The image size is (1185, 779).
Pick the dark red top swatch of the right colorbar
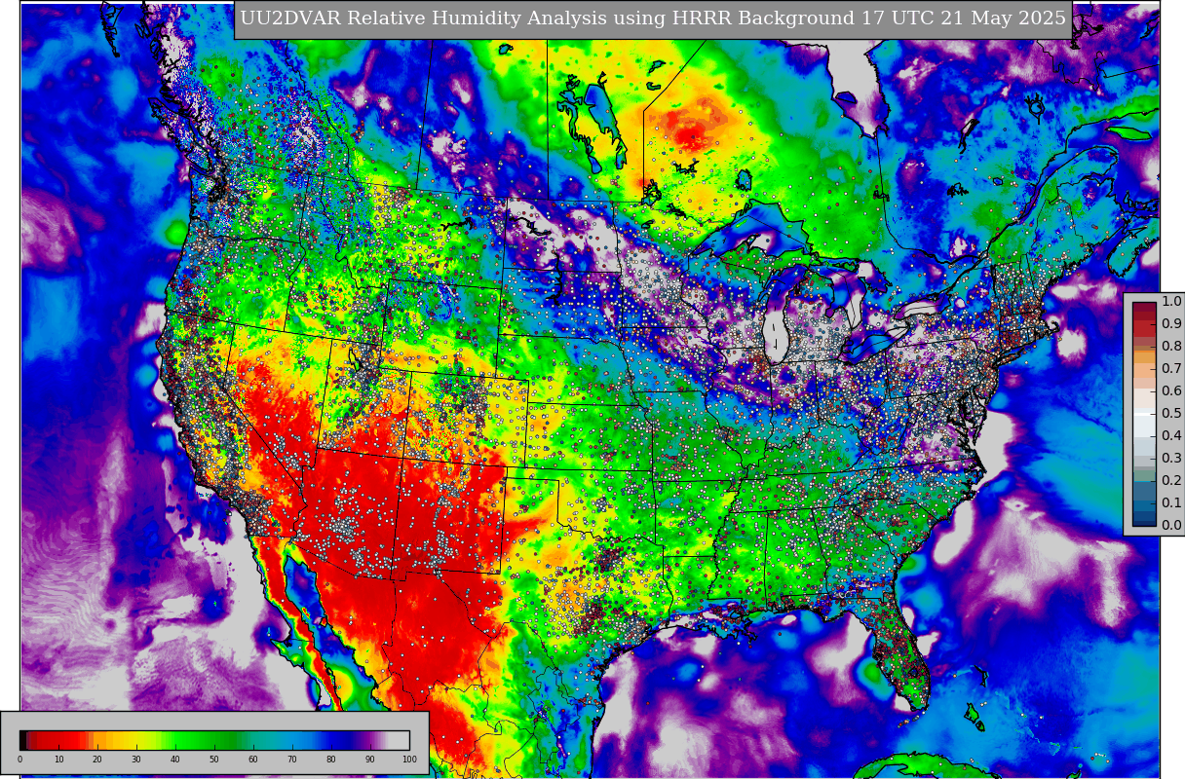1144,308
